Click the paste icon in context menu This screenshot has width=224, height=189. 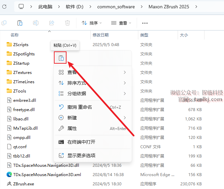61,58
